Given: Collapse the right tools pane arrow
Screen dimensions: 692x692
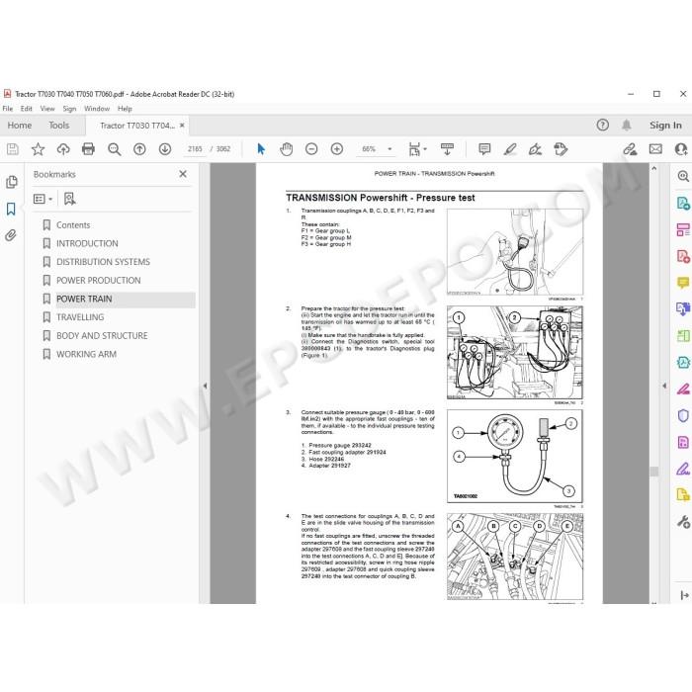Looking at the screenshot, I should click(664, 386).
